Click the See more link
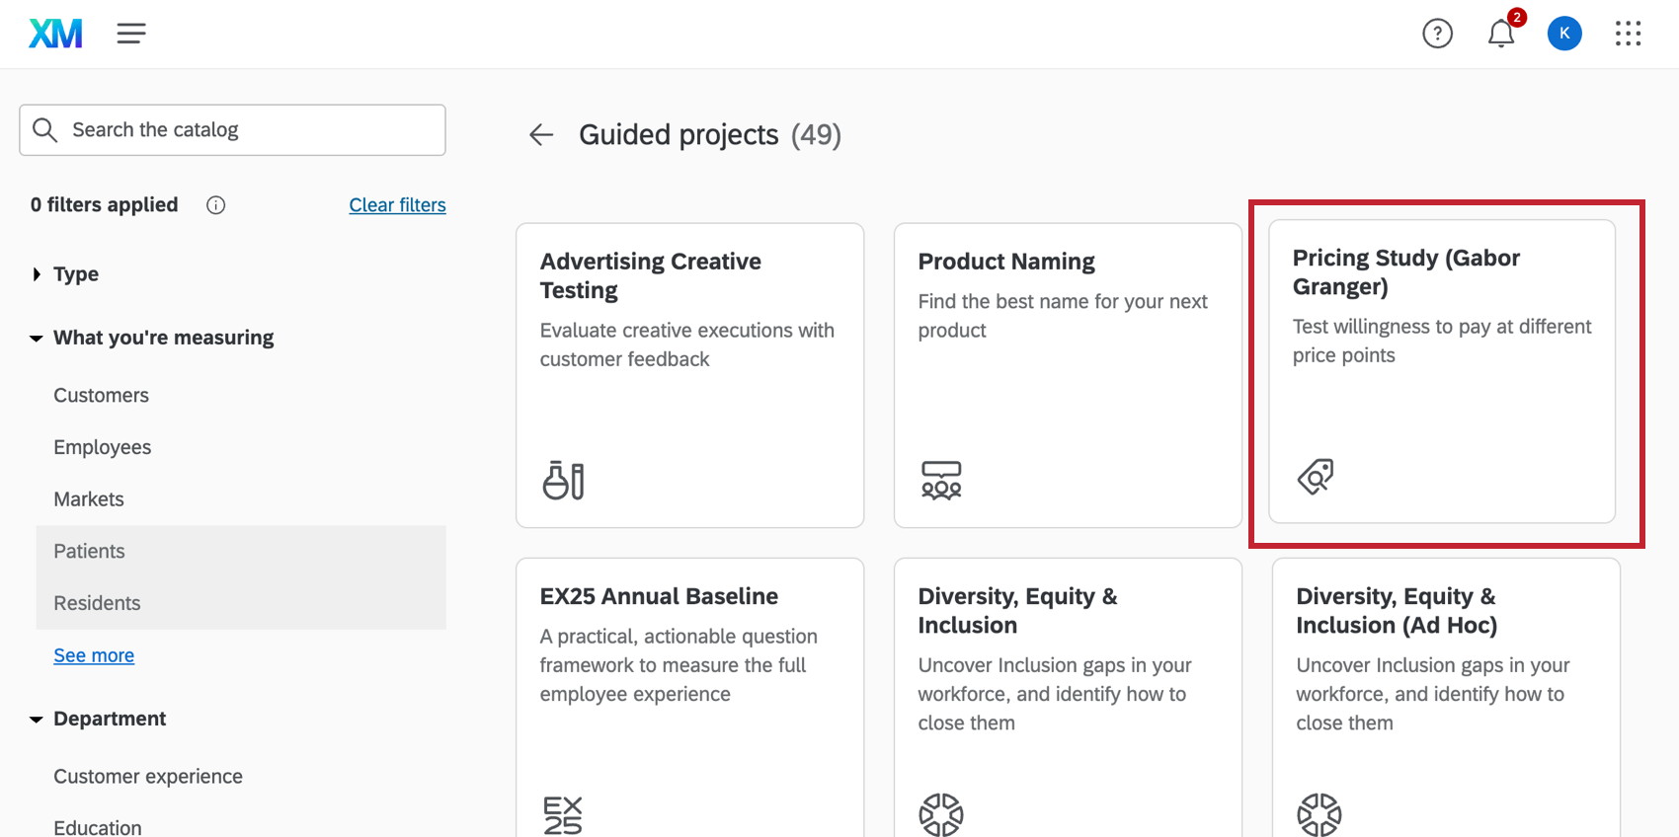This screenshot has height=837, width=1679. tap(94, 655)
